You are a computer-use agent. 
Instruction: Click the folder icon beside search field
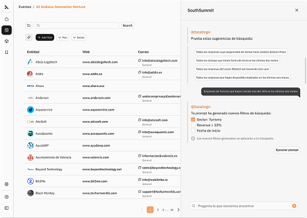click(29, 25)
